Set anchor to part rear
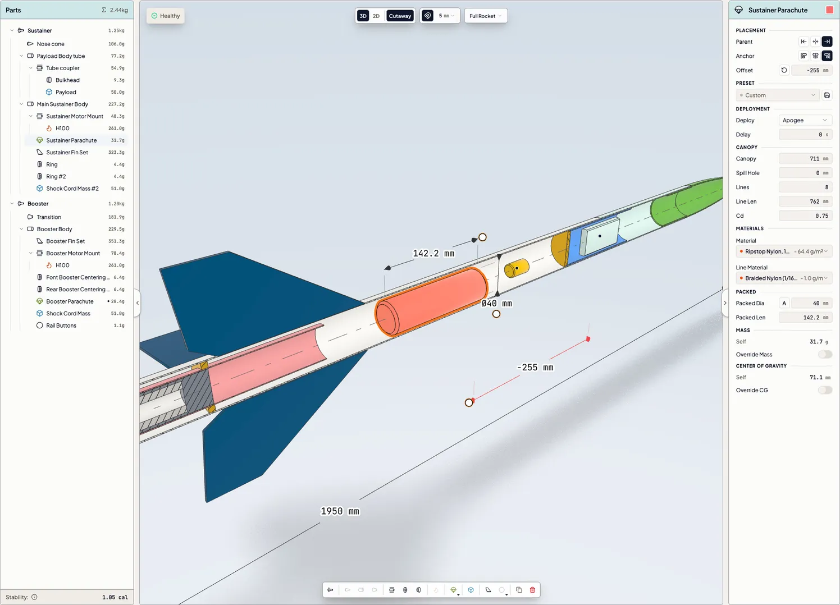 coord(827,56)
